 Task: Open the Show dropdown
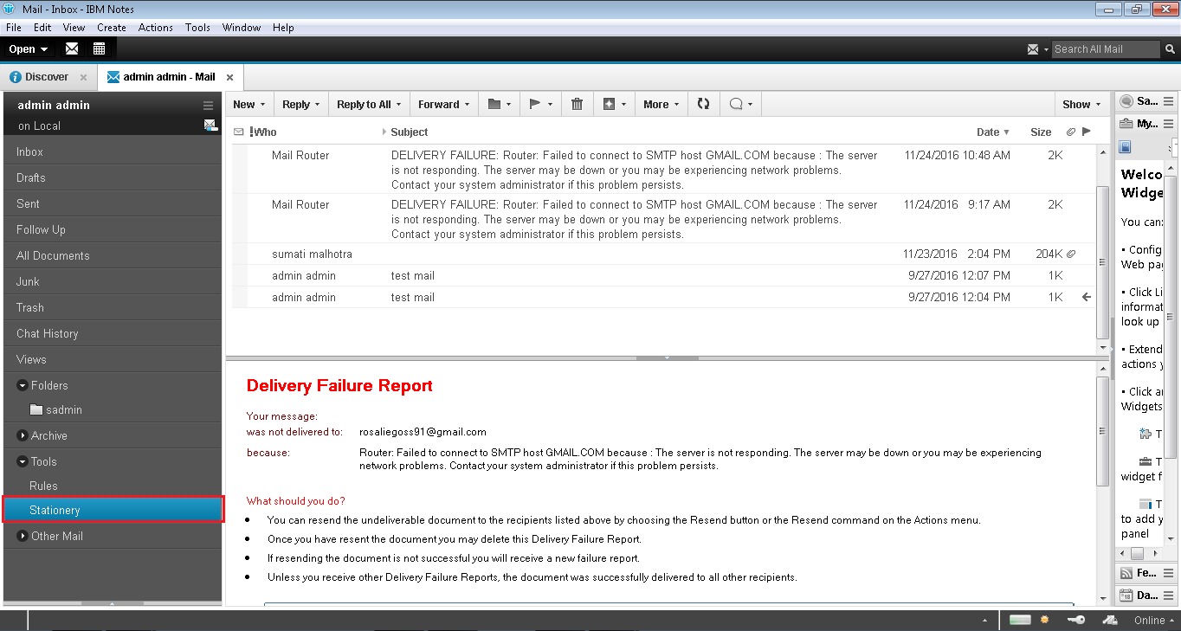(x=1081, y=104)
